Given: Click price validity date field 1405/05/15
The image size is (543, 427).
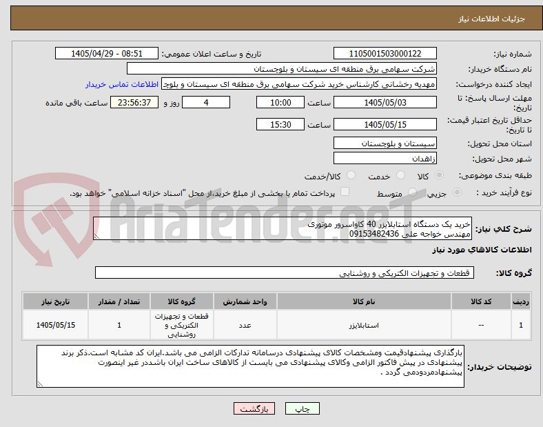Looking at the screenshot, I should (x=385, y=124).
